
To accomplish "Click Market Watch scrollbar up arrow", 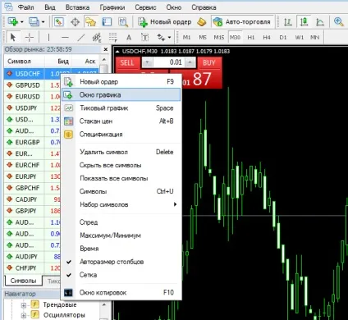I will click(104, 59).
